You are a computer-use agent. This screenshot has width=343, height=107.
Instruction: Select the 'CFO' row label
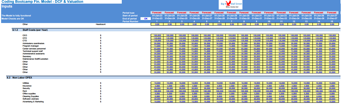point(25,38)
